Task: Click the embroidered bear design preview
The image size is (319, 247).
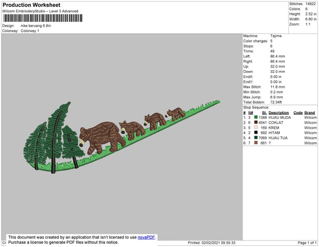Action: [x=122, y=137]
